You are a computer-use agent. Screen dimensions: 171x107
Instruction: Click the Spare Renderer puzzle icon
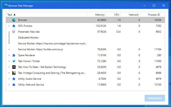tap(14, 55)
